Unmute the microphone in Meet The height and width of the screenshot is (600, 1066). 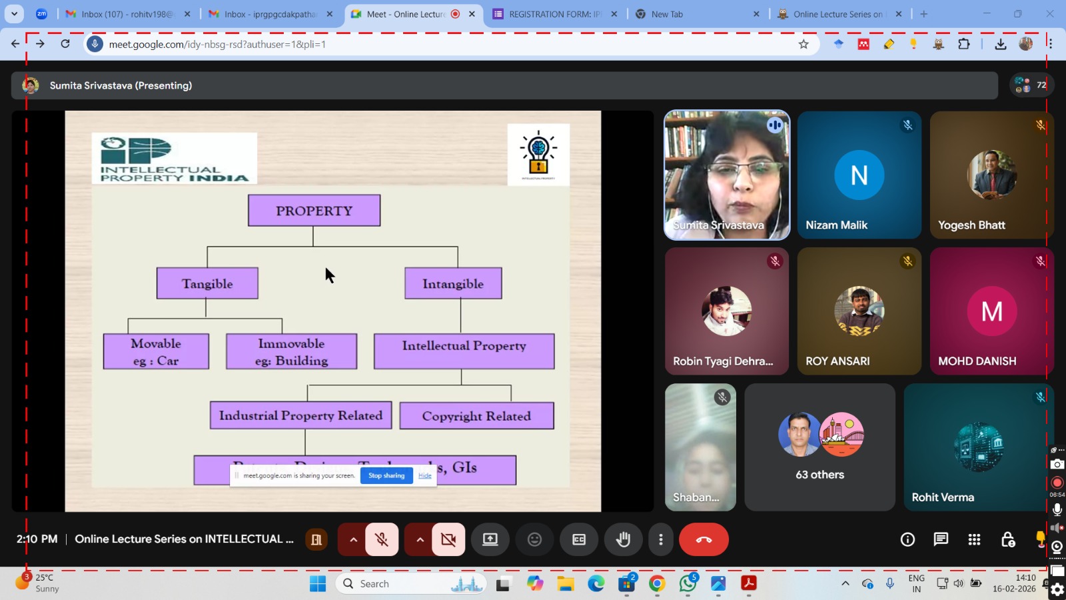pyautogui.click(x=382, y=539)
